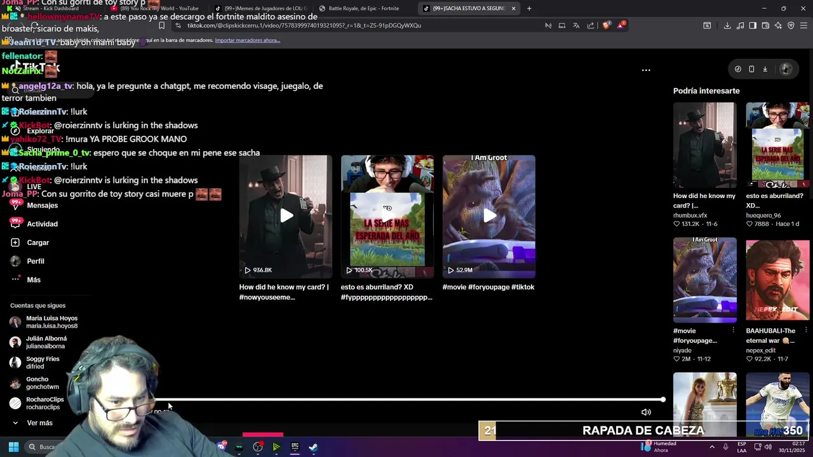Open RocharoClips followed account
This screenshot has width=813, height=457.
[37, 403]
